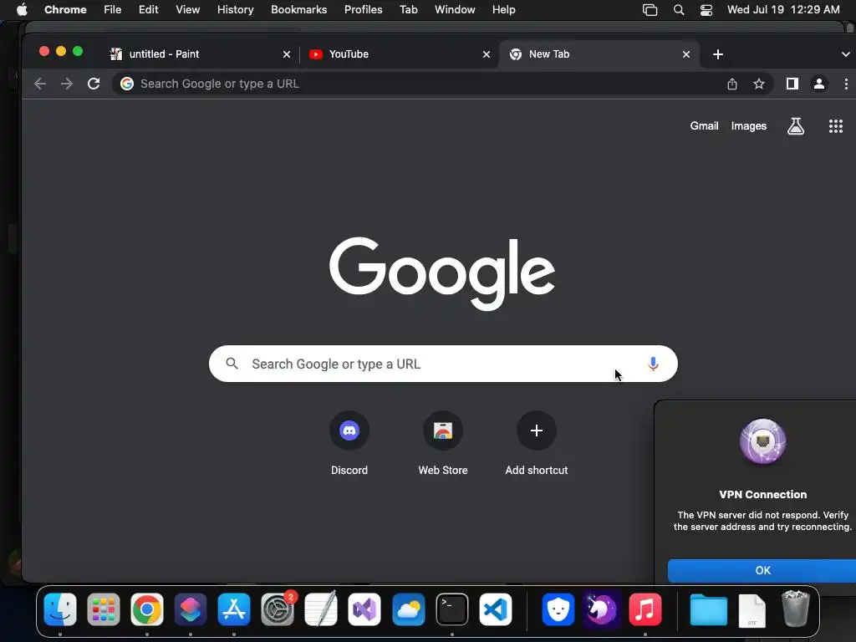856x642 pixels.
Task: Open Shortcuts app from the Dock
Action: 191,609
